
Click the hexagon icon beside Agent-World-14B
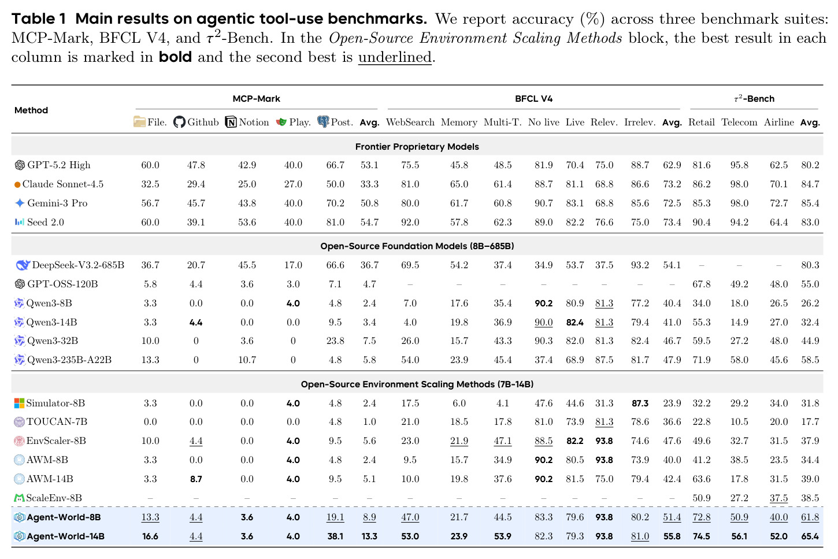pyautogui.click(x=19, y=536)
